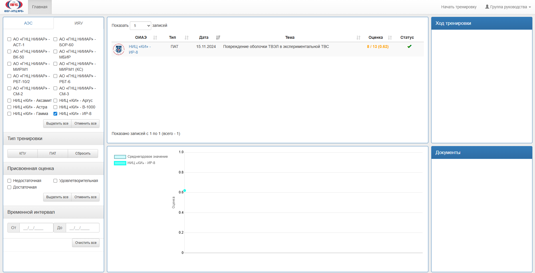The image size is (535, 273).
Task: Switch to the АЭС tab
Action: point(28,23)
